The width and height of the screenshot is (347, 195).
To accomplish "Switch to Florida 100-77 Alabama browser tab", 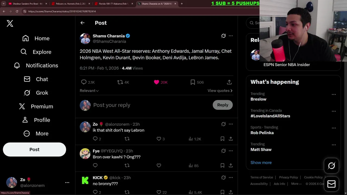I will tap(113, 4).
